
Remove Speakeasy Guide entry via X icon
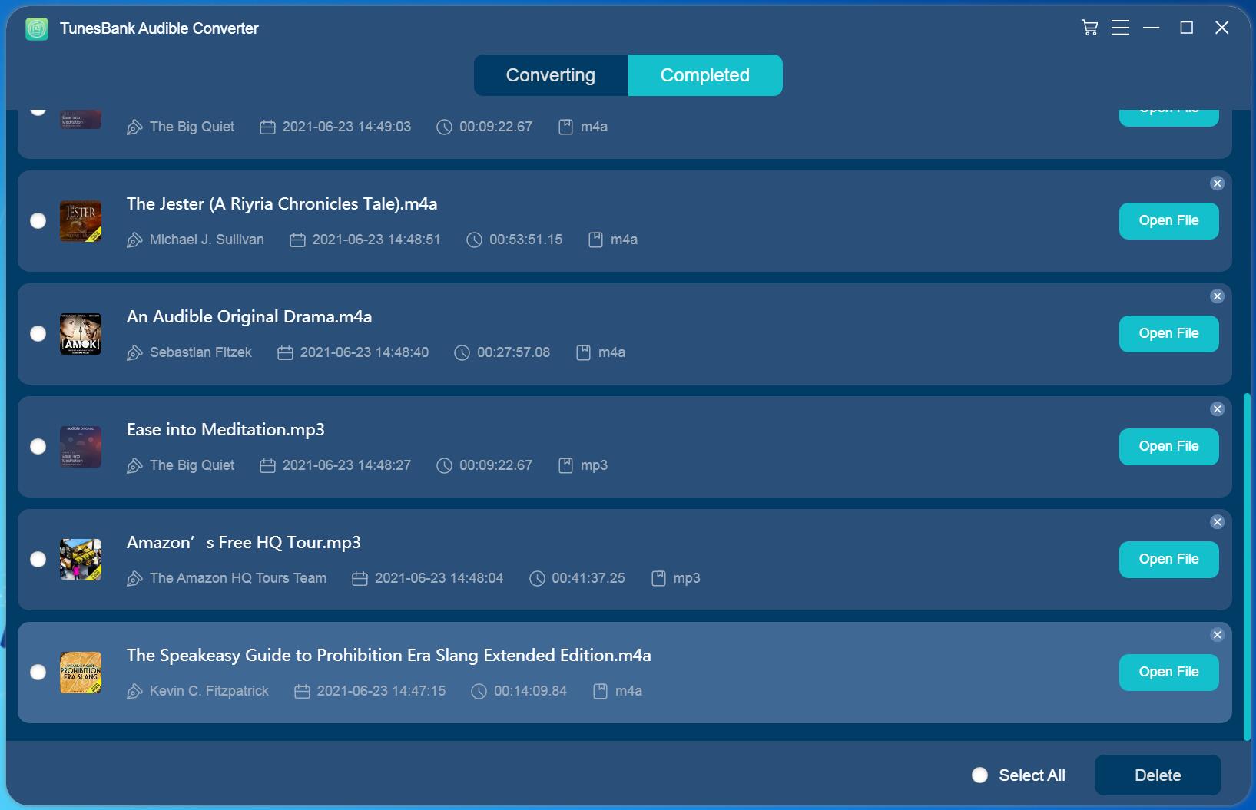(1217, 635)
